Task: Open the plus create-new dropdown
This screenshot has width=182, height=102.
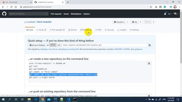Action: click(x=170, y=14)
